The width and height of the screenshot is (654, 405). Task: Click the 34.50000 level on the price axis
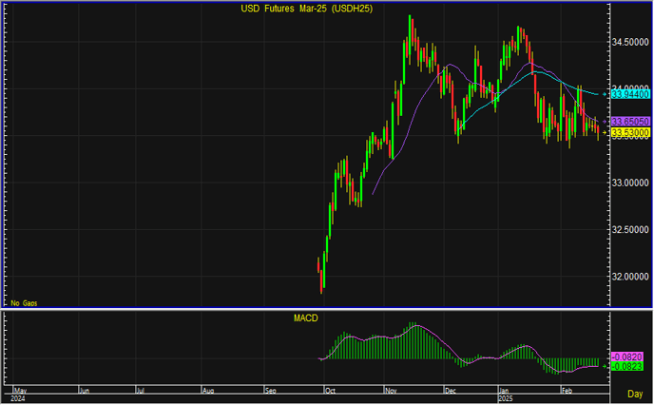pos(630,42)
